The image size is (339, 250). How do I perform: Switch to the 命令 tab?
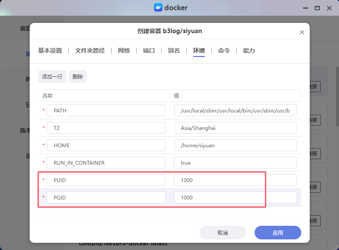(x=224, y=51)
